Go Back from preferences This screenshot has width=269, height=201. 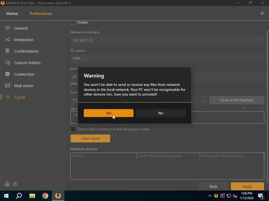coord(213,186)
